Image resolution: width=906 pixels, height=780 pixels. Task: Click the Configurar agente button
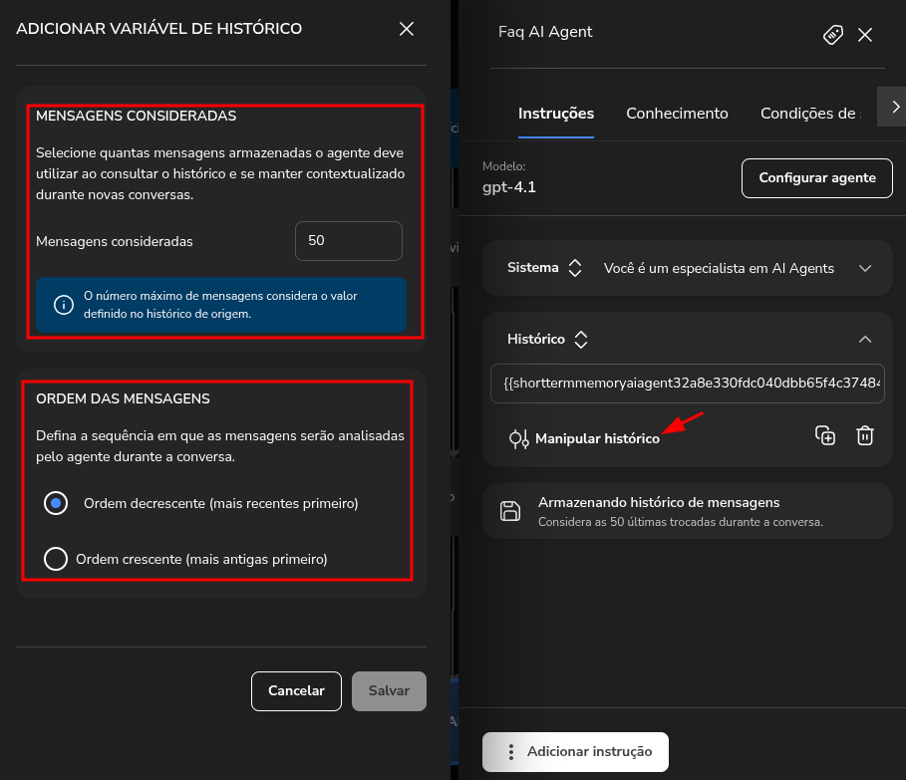click(x=816, y=178)
